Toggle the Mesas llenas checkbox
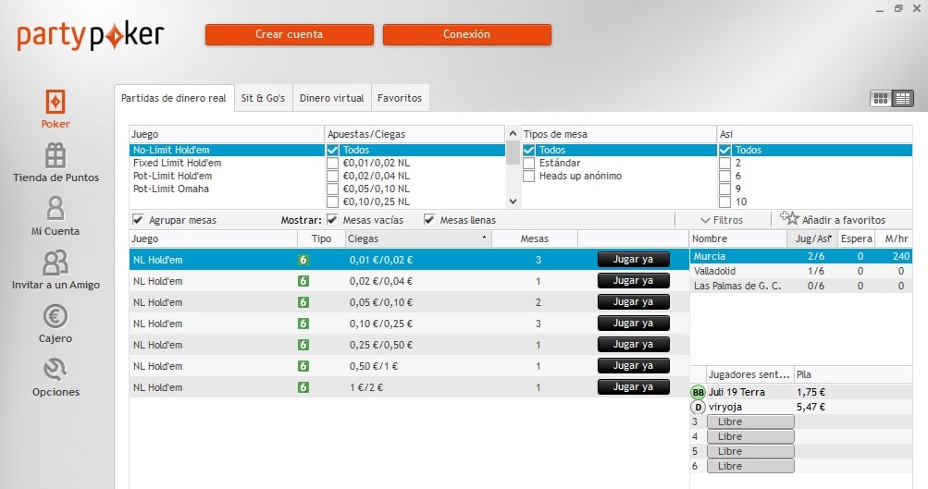This screenshot has height=489, width=928. click(x=429, y=220)
